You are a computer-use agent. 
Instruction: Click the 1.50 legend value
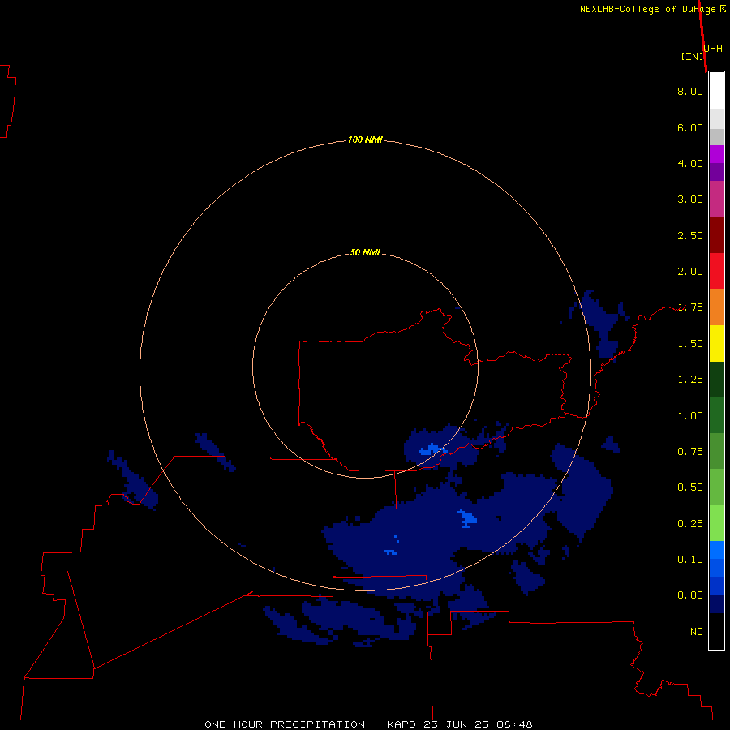(x=690, y=344)
